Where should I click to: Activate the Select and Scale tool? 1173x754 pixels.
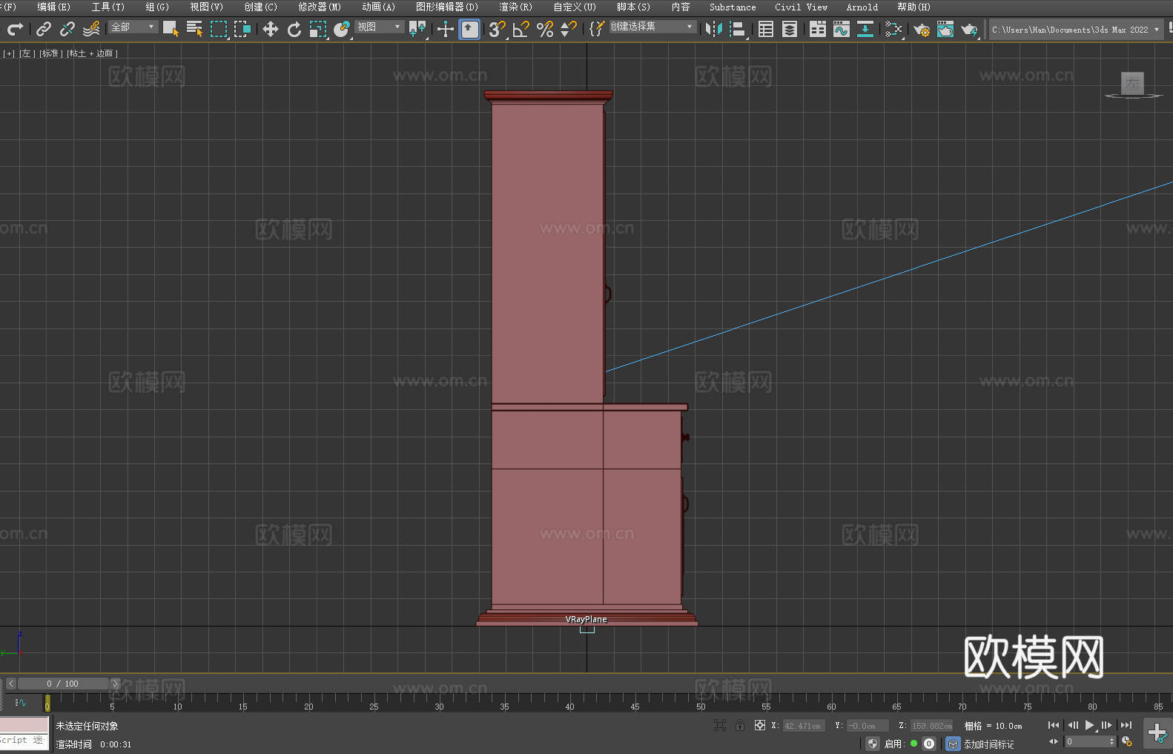coord(317,29)
